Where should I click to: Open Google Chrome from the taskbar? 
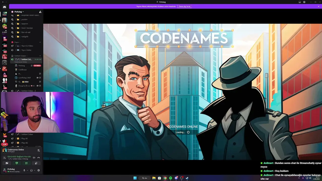165,178
